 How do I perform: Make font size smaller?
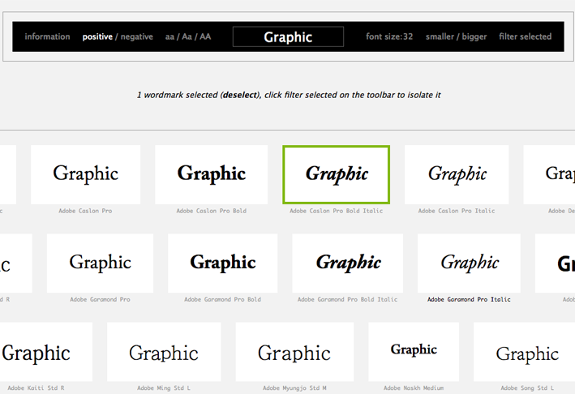coord(440,36)
